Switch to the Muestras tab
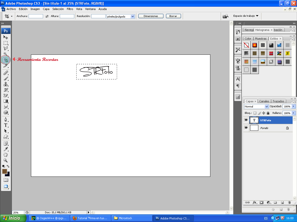297x222 pixels. pos(261,39)
